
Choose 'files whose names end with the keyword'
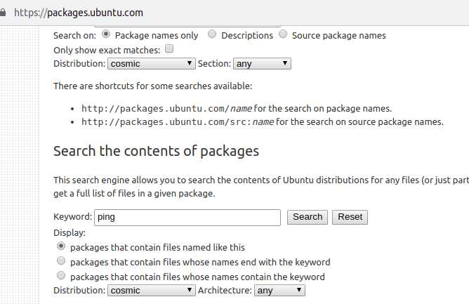(x=61, y=261)
